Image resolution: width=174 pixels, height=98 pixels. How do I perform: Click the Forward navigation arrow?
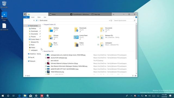[x=29, y=20]
